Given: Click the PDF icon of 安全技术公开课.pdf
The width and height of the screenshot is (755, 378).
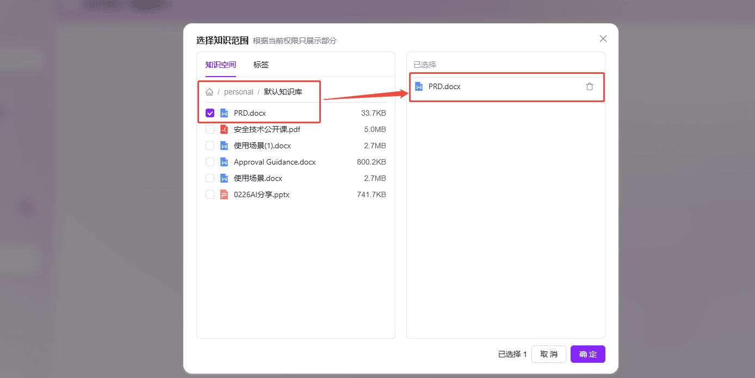Looking at the screenshot, I should pyautogui.click(x=224, y=129).
